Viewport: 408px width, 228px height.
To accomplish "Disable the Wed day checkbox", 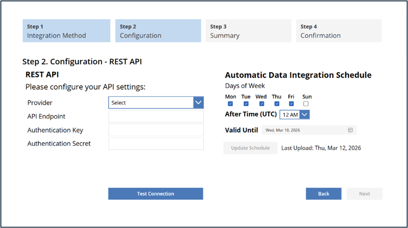I will [261, 104].
